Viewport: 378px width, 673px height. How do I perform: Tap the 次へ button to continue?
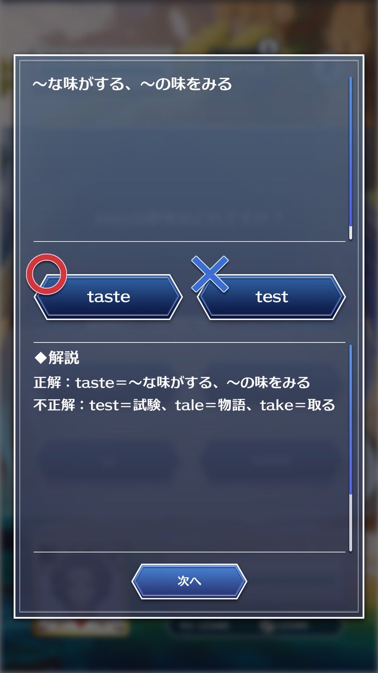(189, 581)
